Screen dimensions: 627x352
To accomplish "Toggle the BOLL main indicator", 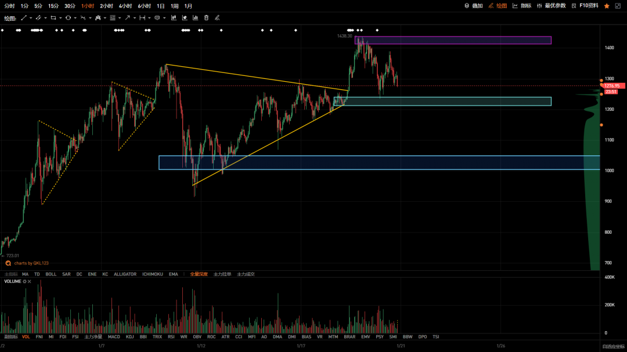I will [51, 274].
